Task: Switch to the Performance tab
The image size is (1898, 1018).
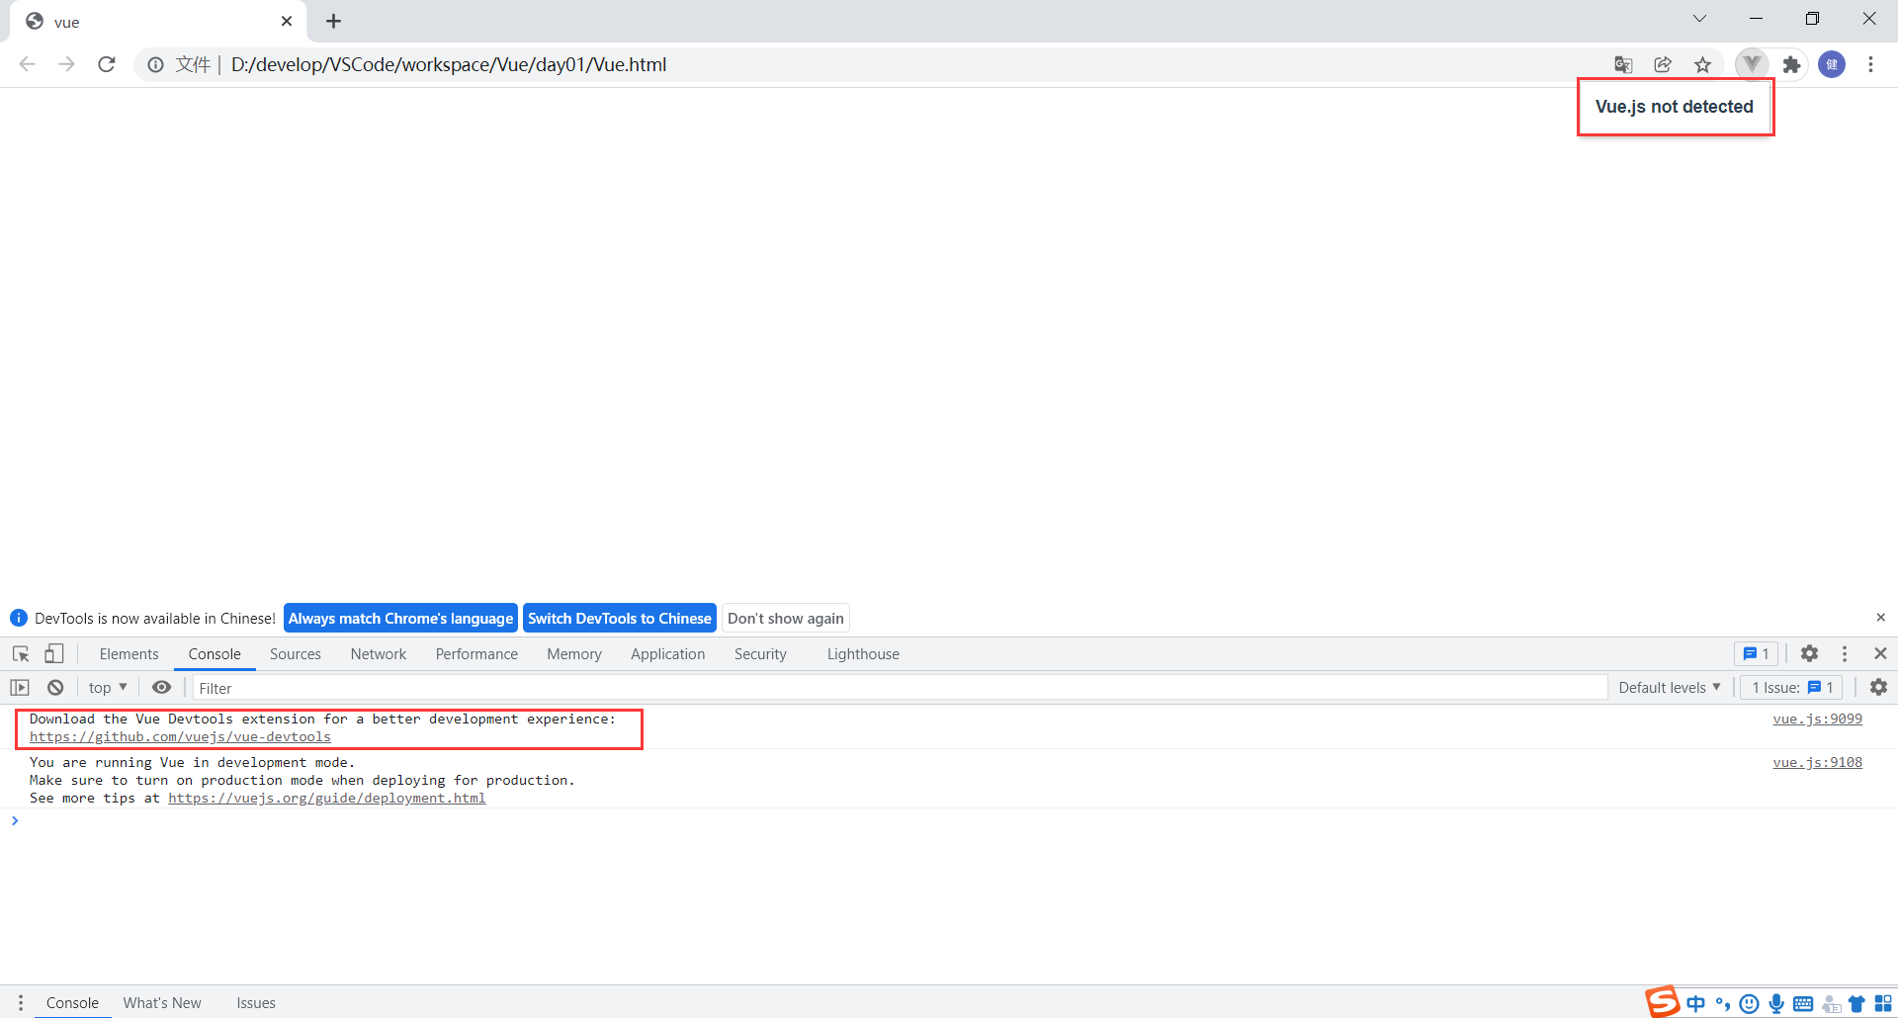Action: click(476, 654)
